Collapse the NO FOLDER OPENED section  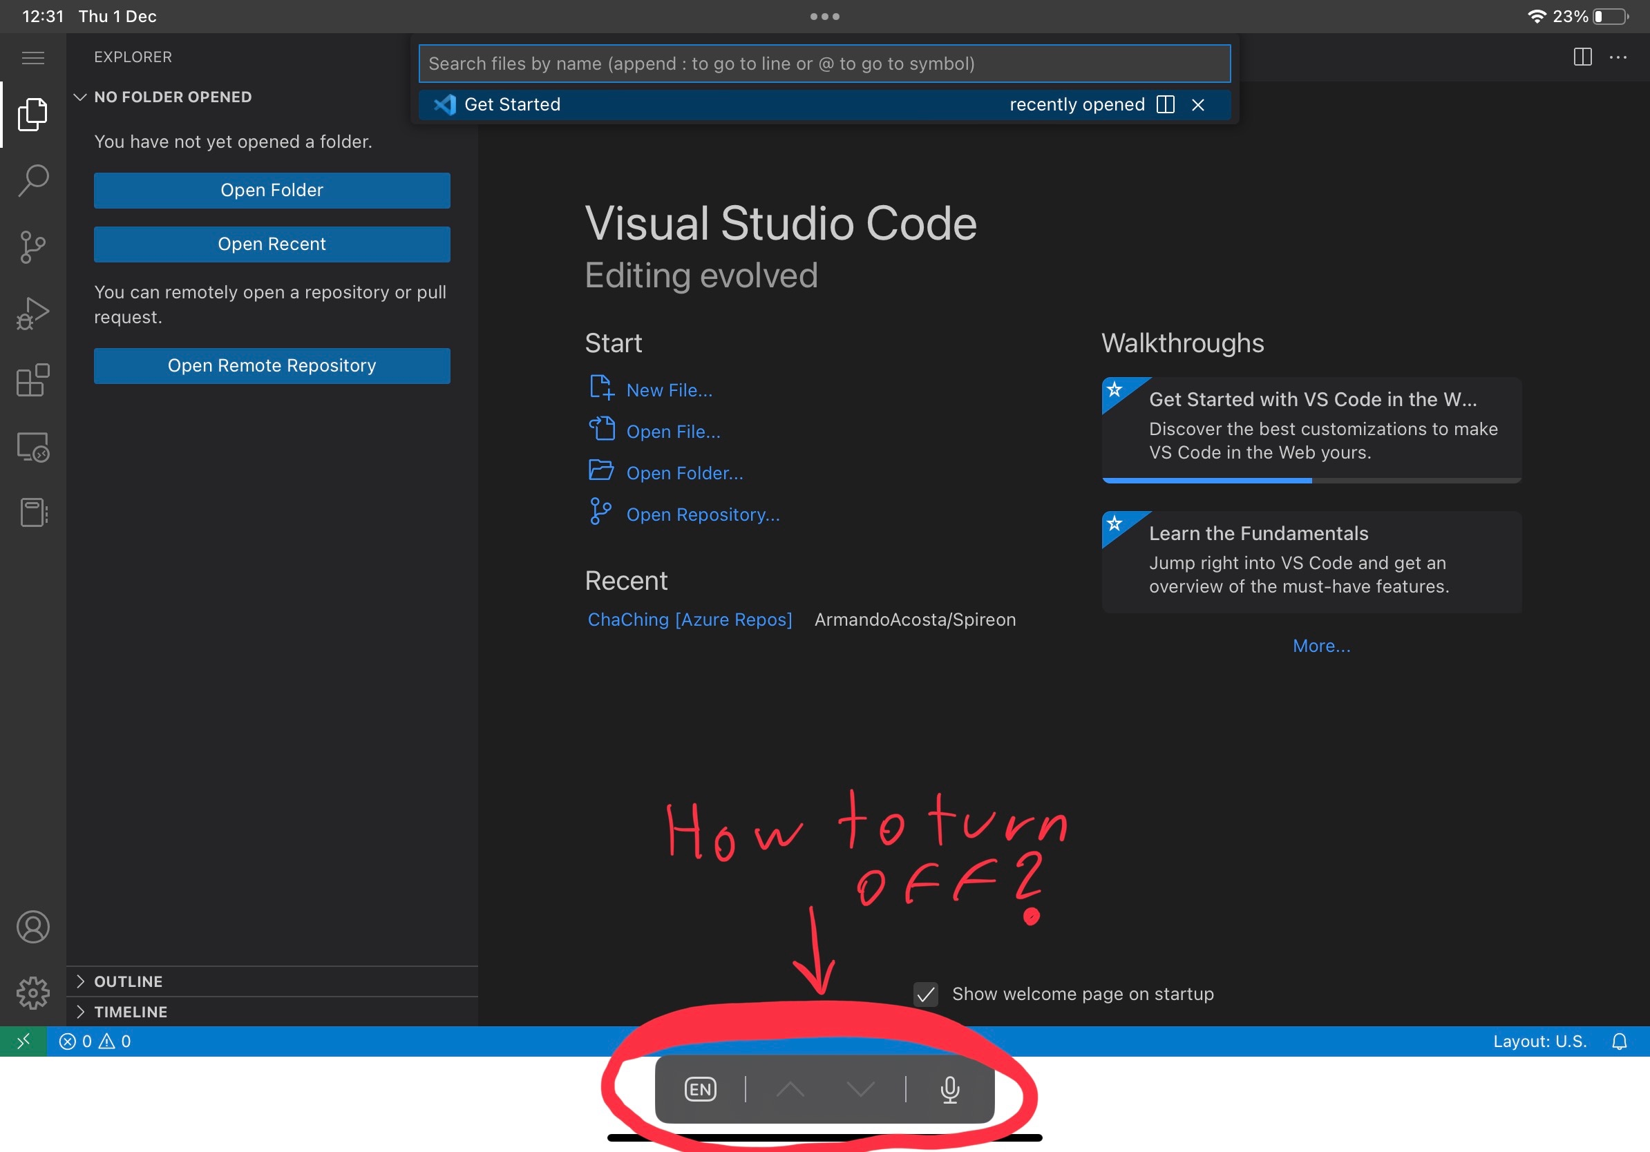click(x=172, y=97)
